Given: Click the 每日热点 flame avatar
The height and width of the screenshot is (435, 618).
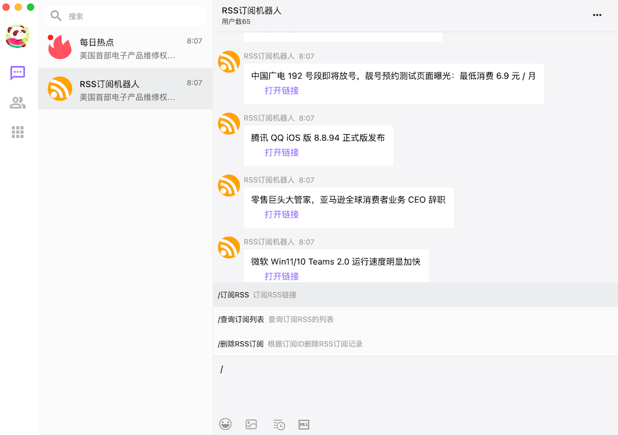Looking at the screenshot, I should [60, 47].
